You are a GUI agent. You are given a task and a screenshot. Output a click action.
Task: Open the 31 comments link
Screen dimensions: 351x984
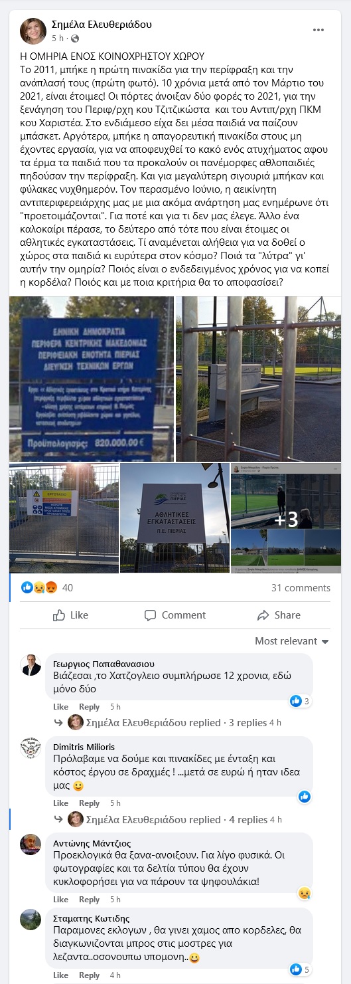click(x=301, y=588)
